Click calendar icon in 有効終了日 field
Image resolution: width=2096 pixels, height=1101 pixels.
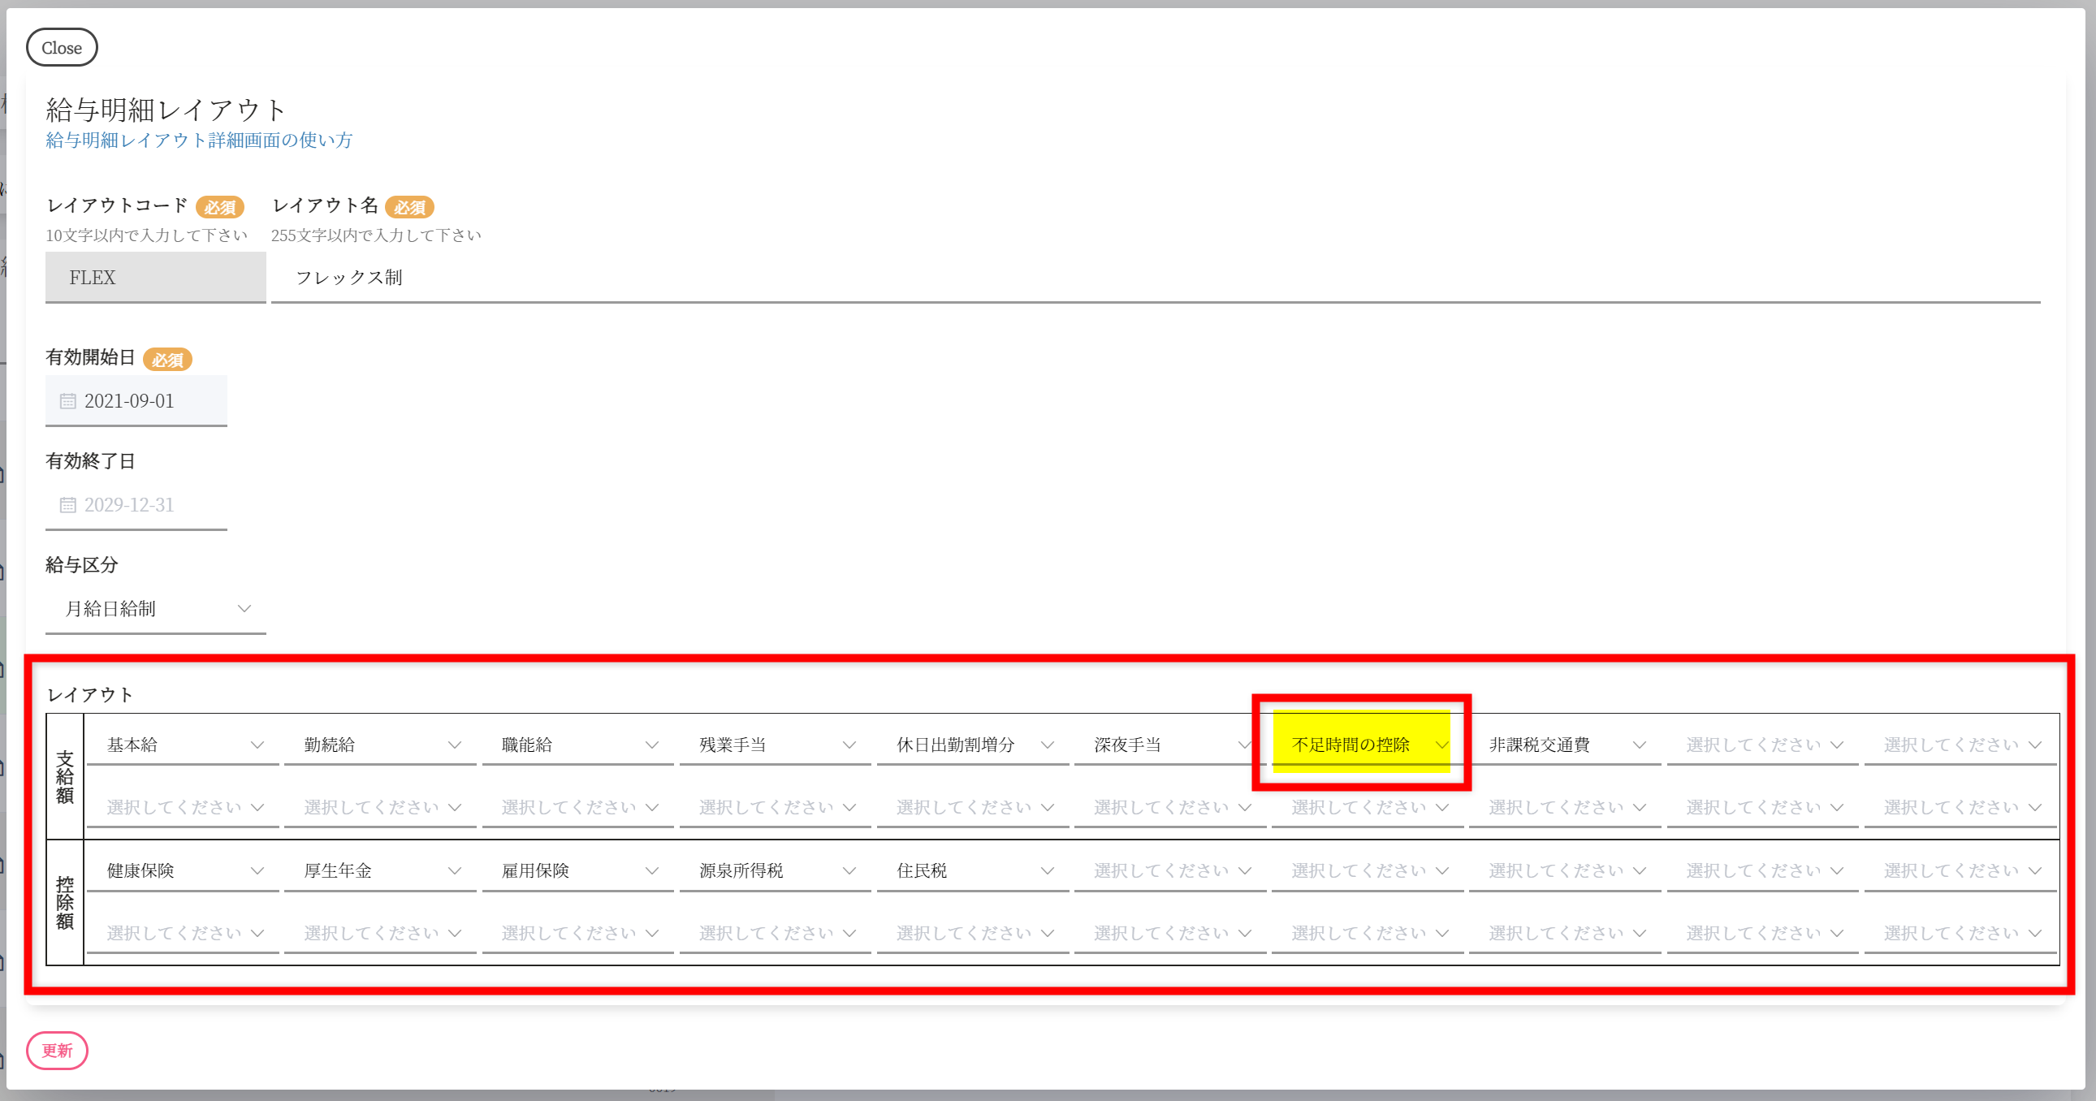pos(67,505)
